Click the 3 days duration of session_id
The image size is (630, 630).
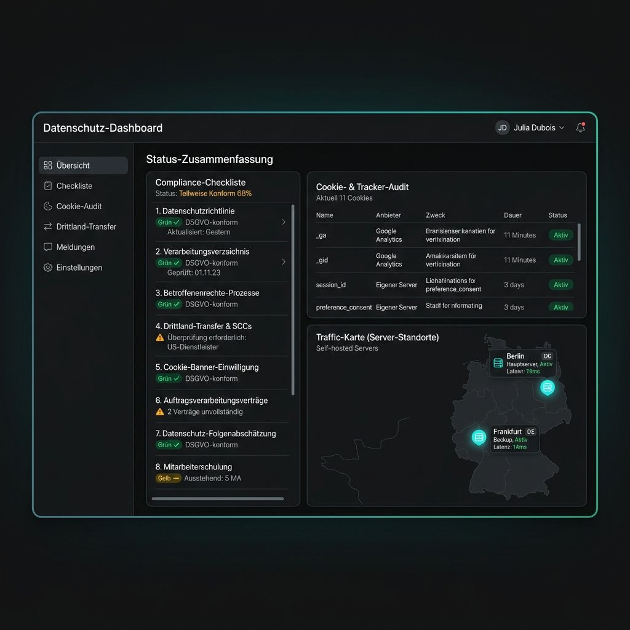click(514, 284)
